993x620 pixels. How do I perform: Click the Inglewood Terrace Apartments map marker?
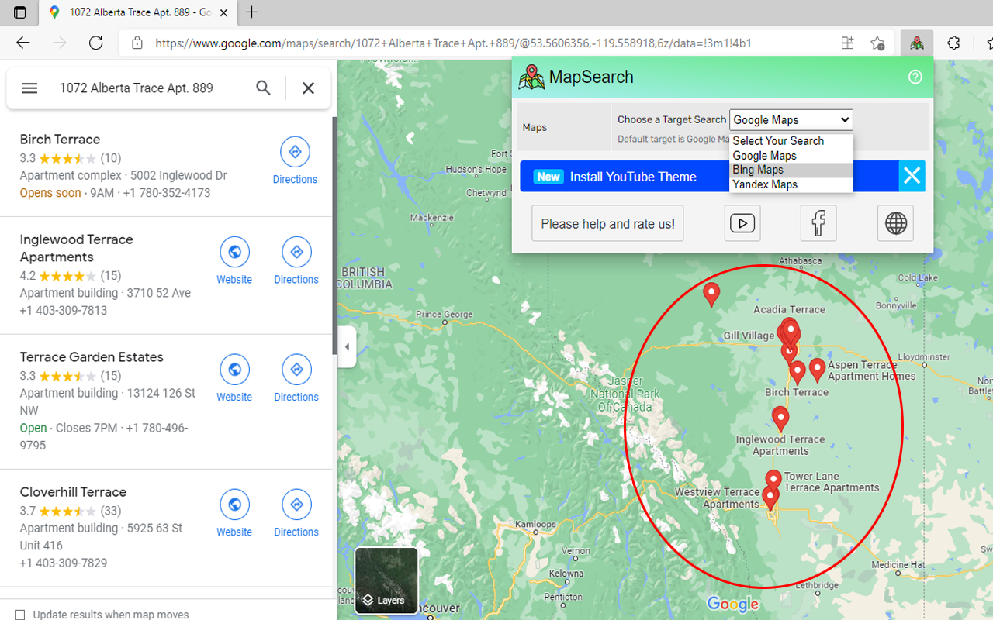[x=780, y=415]
